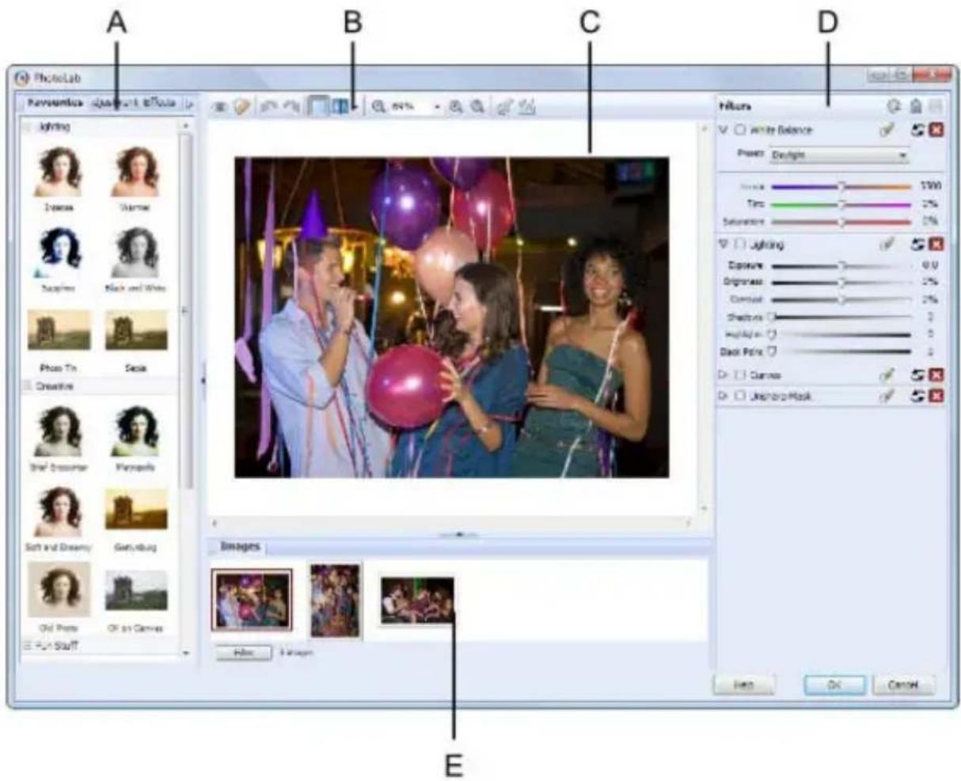Click the zoom percentage field

point(410,107)
